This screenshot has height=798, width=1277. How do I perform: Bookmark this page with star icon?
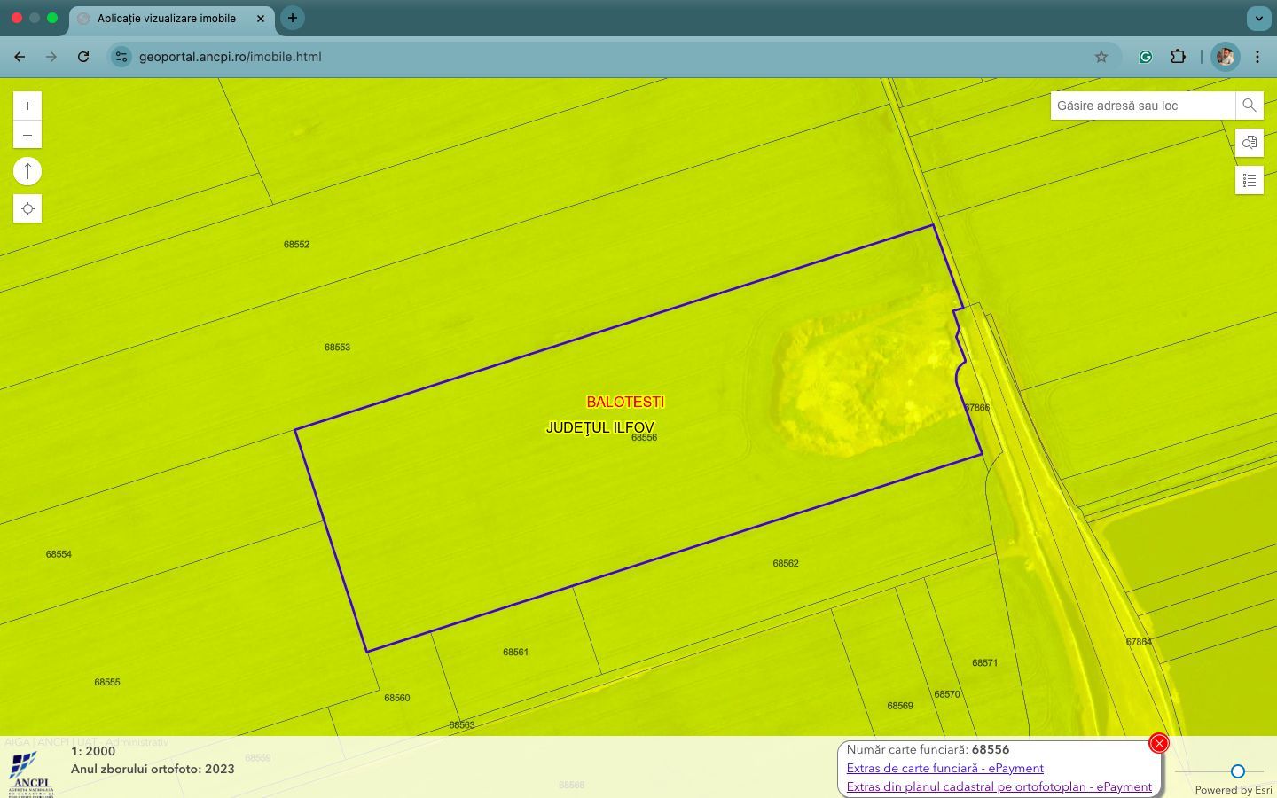click(1101, 57)
